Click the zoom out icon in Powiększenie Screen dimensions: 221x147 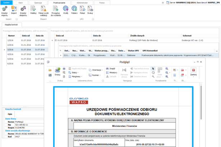tap(167, 68)
